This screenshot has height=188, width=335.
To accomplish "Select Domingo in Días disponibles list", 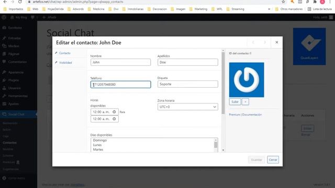I will pos(100,140).
